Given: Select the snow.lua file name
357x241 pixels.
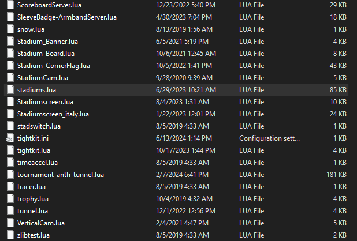Looking at the screenshot, I should [x=31, y=29].
